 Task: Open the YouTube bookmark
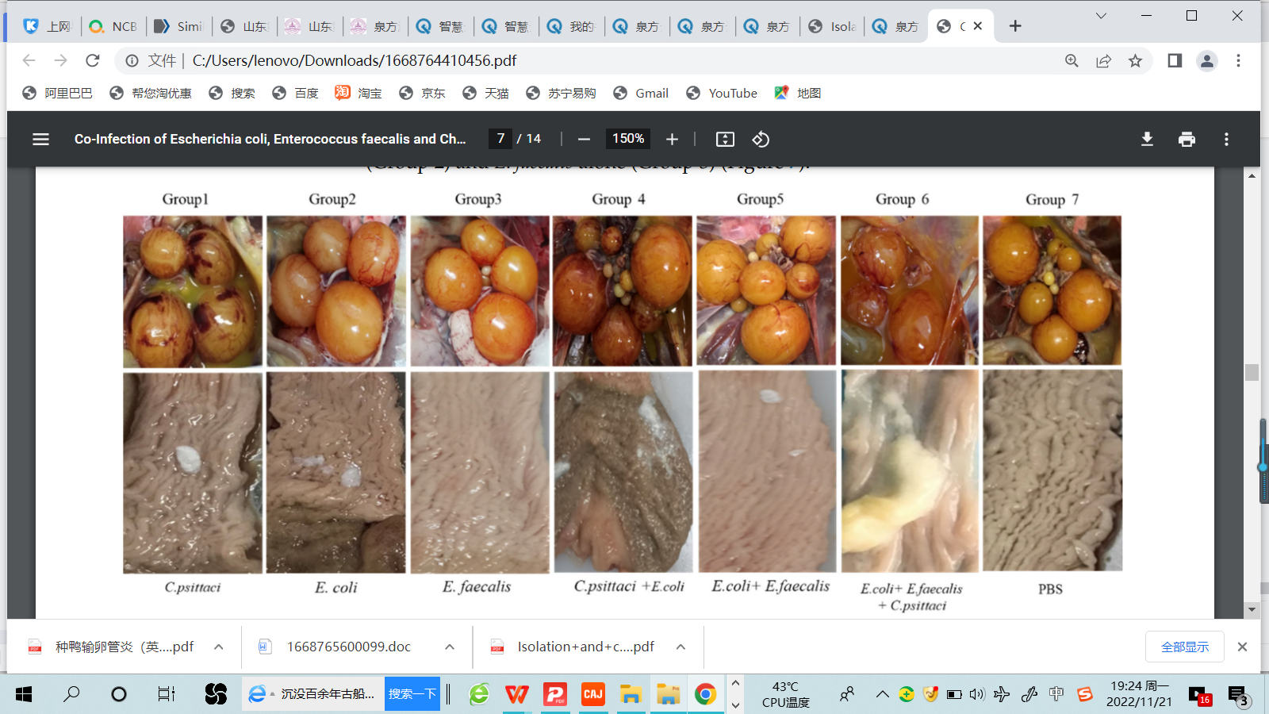tap(722, 93)
